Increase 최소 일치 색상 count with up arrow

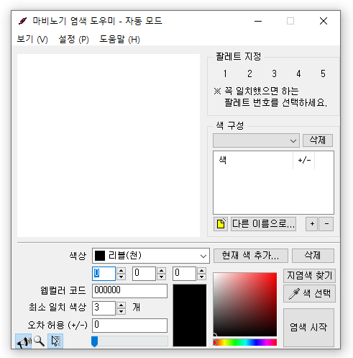coord(121,305)
